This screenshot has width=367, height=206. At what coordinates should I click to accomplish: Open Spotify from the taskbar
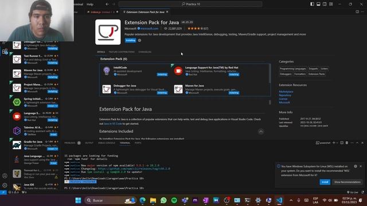(x=174, y=200)
